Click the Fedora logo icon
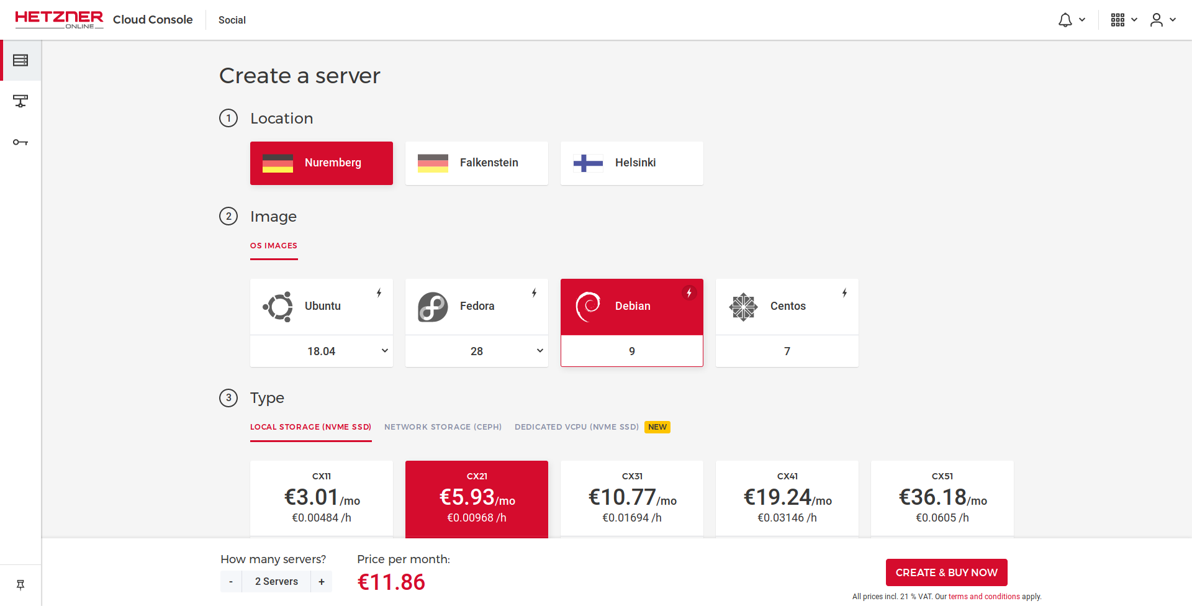The image size is (1192, 606). pos(433,306)
